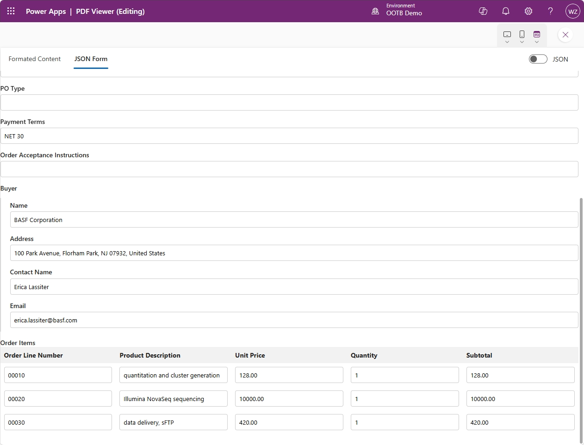Switch to the Formated Content tab
The width and height of the screenshot is (584, 445).
point(35,59)
